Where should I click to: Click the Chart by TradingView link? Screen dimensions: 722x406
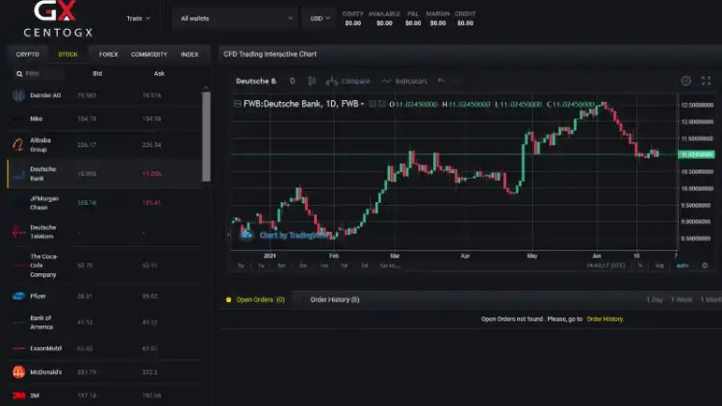[x=286, y=235]
